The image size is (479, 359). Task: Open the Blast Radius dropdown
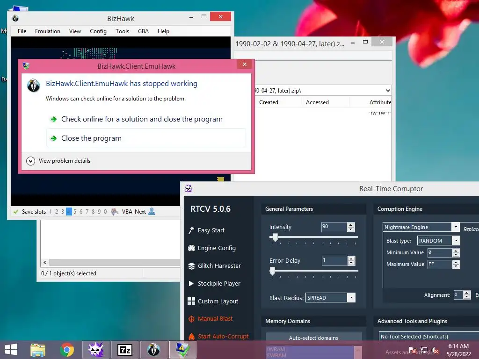point(351,298)
